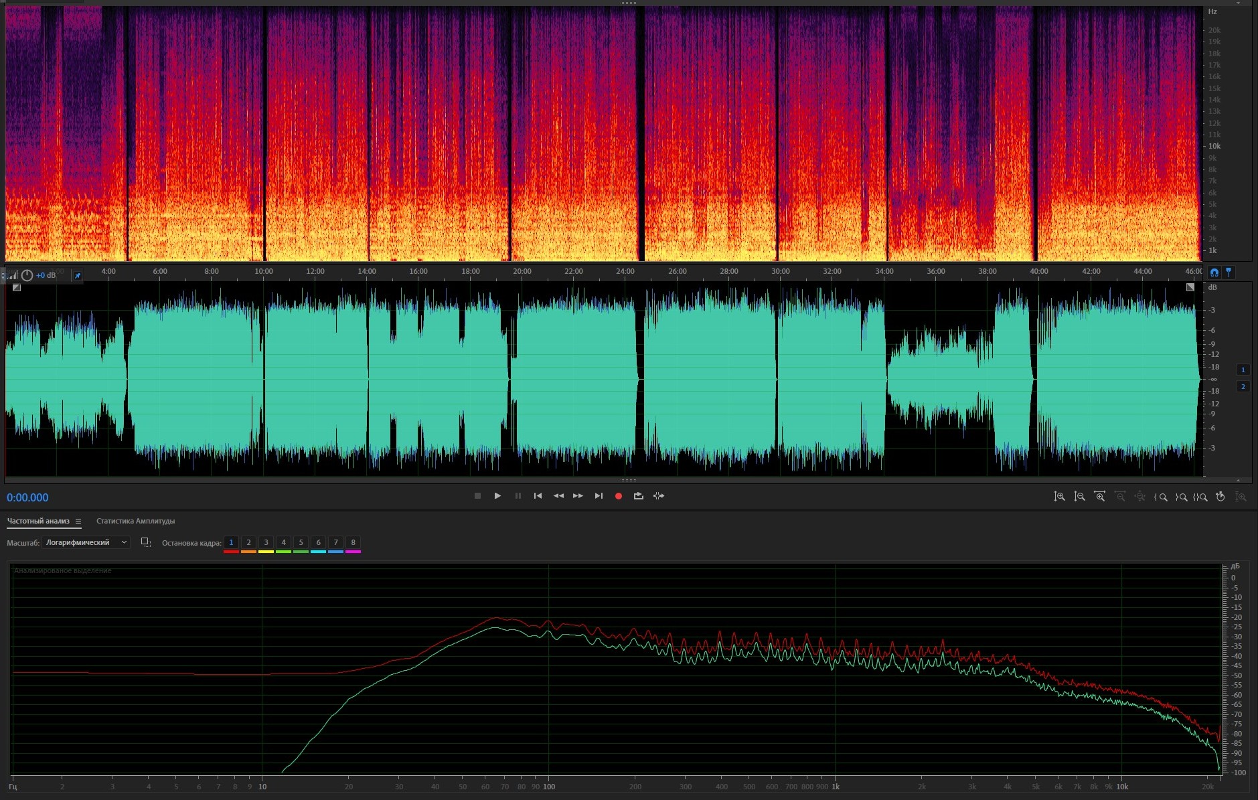The image size is (1258, 800).
Task: Click the zoom to time stopwatch icon
Action: [x=1221, y=497]
